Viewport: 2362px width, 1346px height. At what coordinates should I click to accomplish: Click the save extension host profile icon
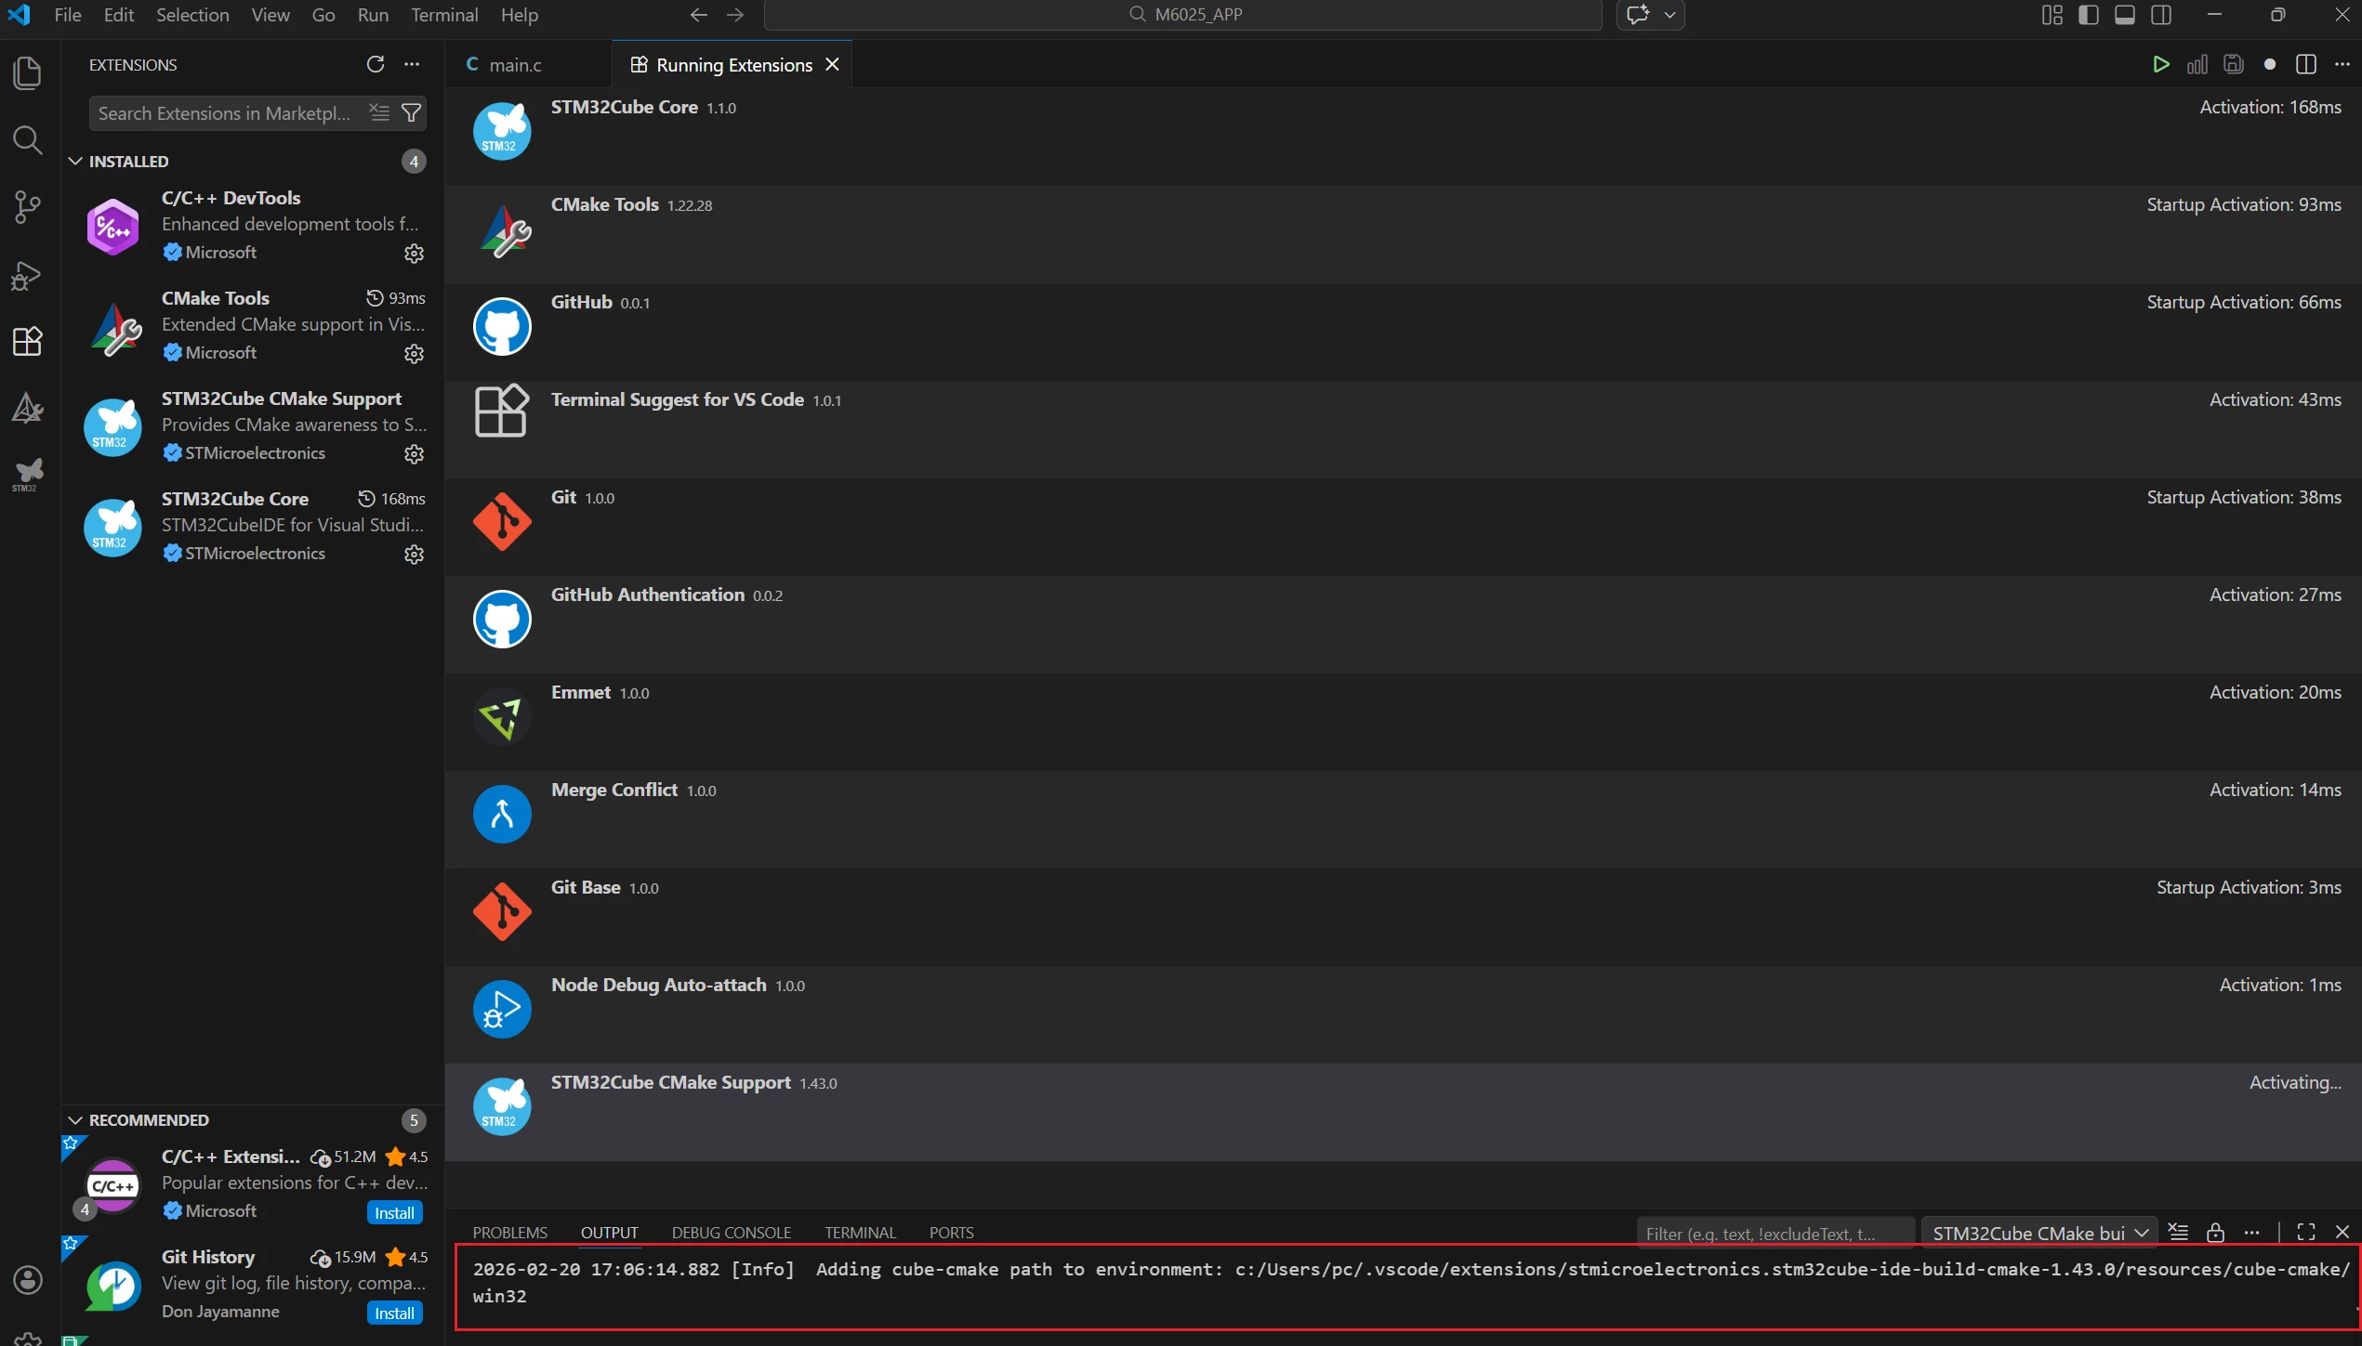pos(2233,64)
